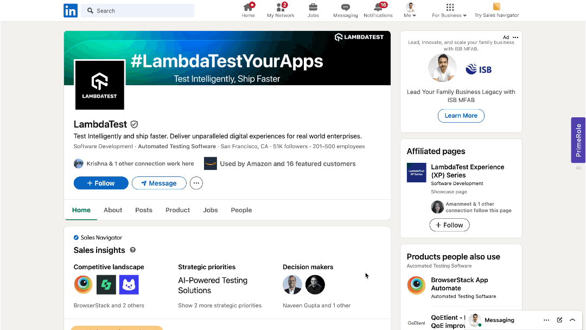The height and width of the screenshot is (330, 586).
Task: Message LambdaTest
Action: [159, 183]
